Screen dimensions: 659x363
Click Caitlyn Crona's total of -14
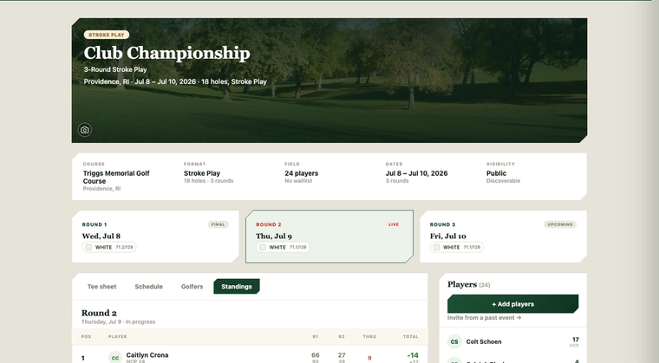point(413,355)
